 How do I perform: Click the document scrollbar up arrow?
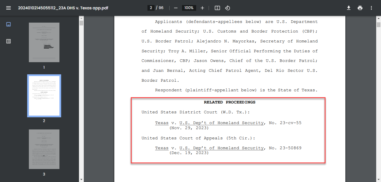pyautogui.click(x=378, y=18)
